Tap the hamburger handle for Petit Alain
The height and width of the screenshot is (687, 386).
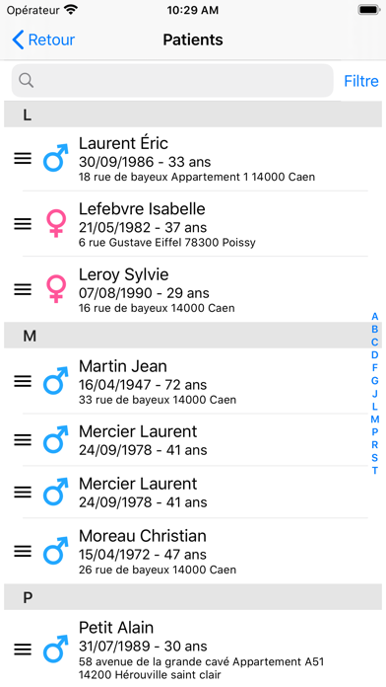coord(23,649)
